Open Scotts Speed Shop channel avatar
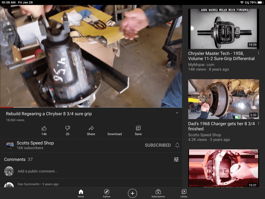 [10, 145]
